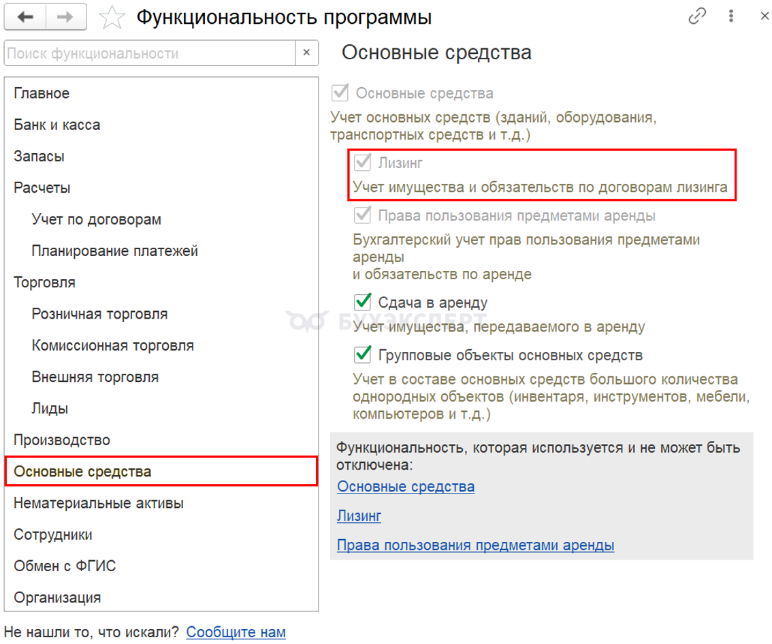Click the Права пользования предметами аренды checkbox
The image size is (772, 644).
pyautogui.click(x=363, y=215)
